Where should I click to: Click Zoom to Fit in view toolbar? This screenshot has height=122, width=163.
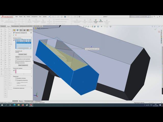point(84,26)
